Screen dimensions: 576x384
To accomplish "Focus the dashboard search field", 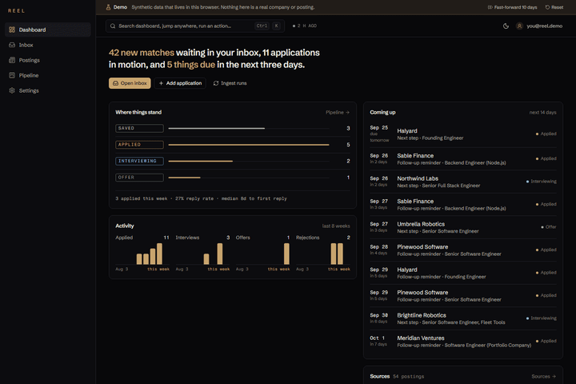I will click(x=195, y=26).
